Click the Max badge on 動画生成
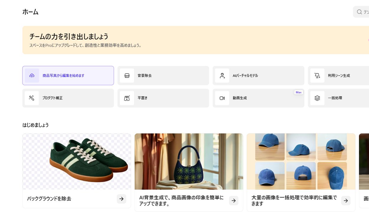The width and height of the screenshot is (369, 212). coord(298,92)
